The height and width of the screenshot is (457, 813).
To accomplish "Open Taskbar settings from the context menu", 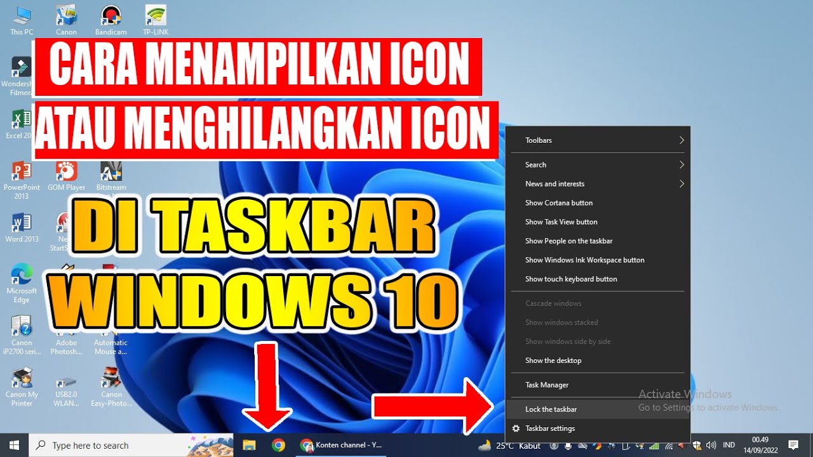I will coord(597,428).
